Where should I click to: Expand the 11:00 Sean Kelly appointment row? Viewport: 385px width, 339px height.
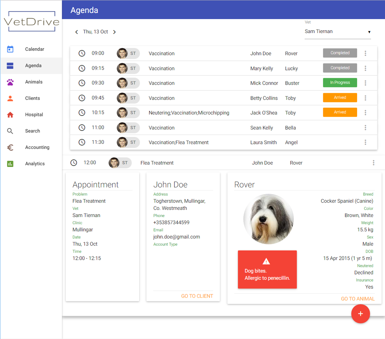224,128
